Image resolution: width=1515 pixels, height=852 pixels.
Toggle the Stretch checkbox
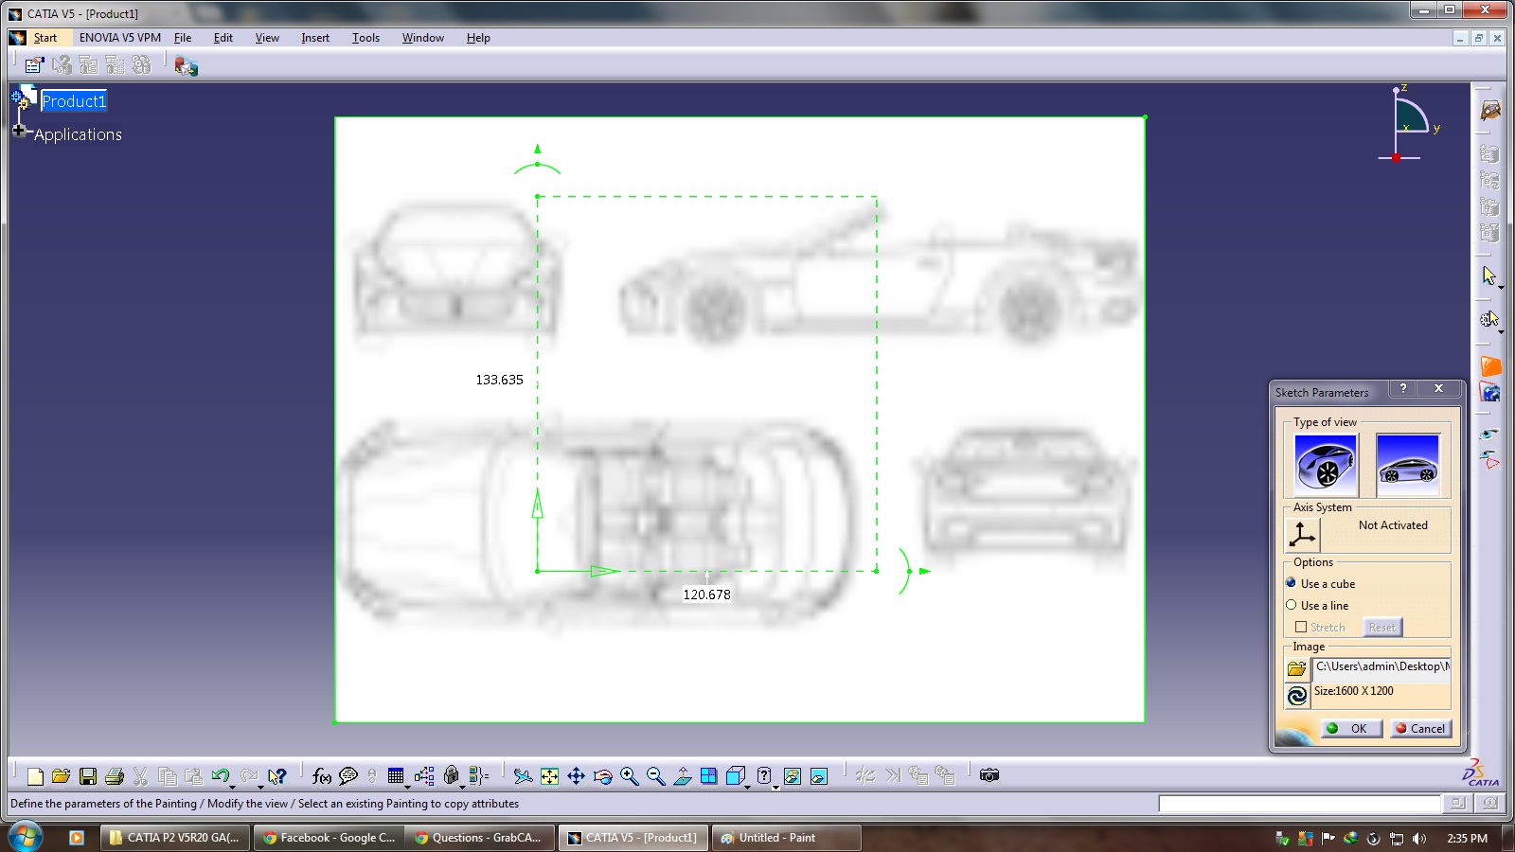[x=1300, y=627]
